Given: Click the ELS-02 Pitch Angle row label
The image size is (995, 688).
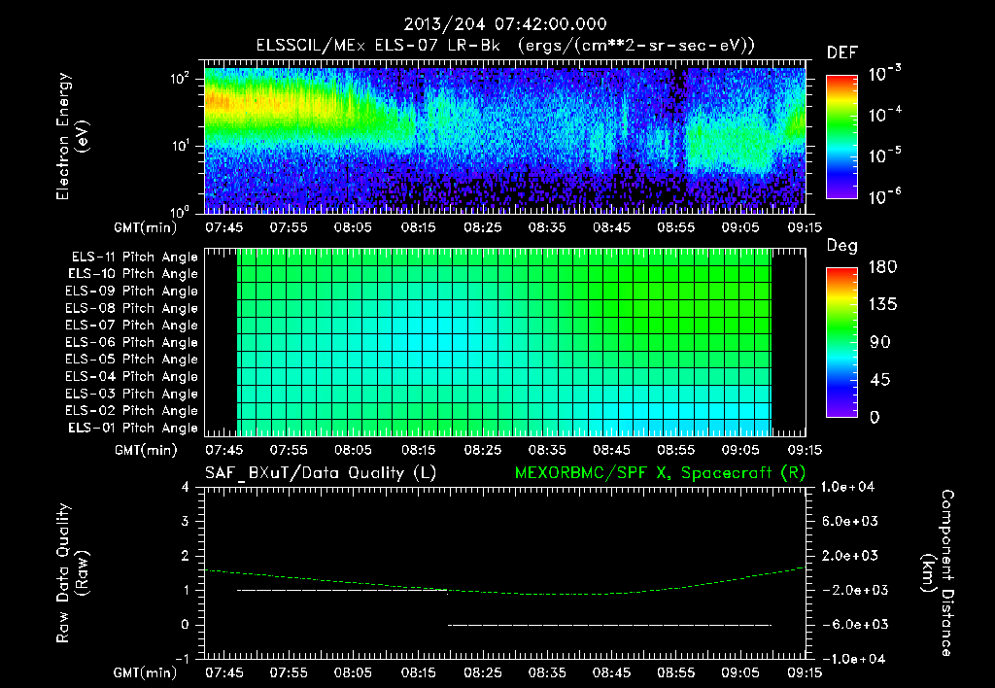Looking at the screenshot, I should tap(132, 411).
